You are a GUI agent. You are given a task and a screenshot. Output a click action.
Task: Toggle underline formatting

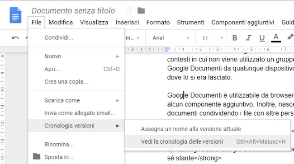point(262,38)
